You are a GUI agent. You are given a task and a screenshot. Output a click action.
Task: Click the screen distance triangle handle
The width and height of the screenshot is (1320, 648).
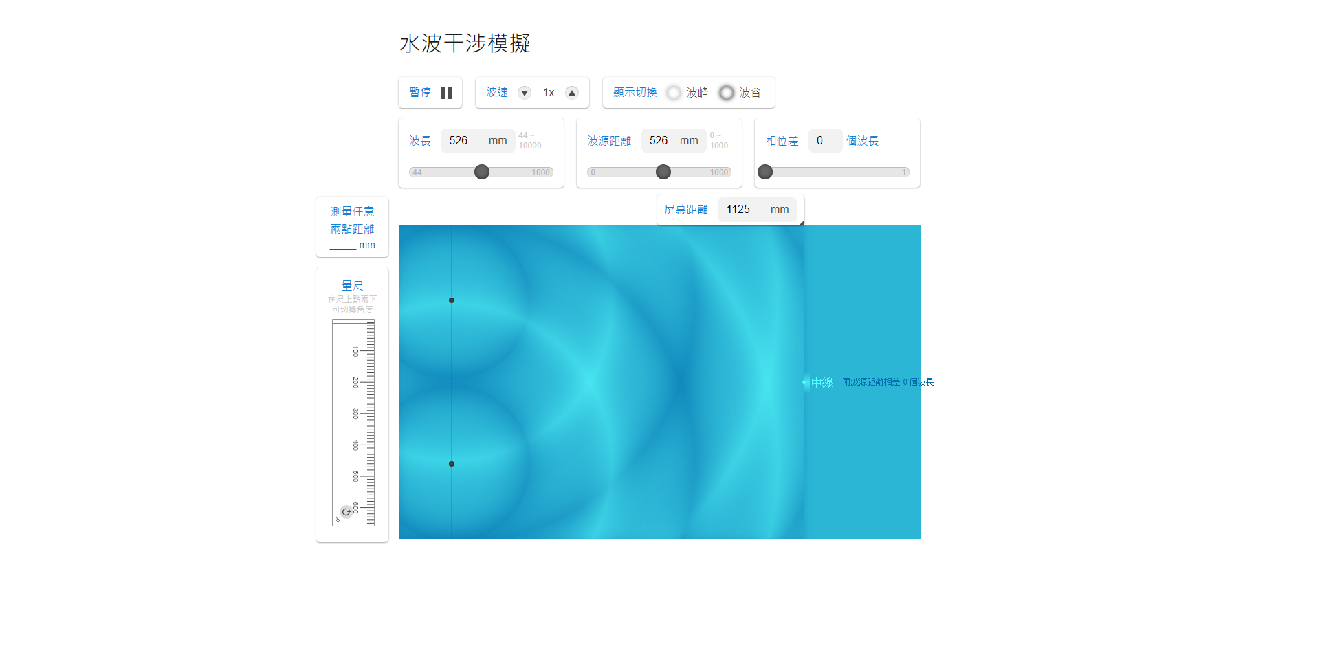tap(801, 223)
